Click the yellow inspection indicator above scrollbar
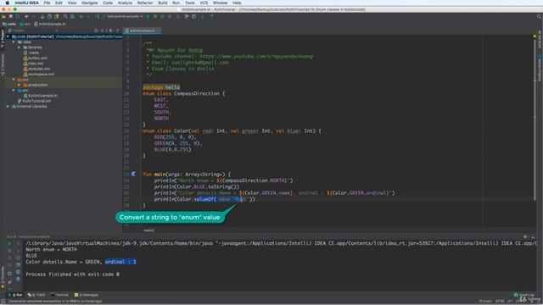This screenshot has height=305, width=543. coord(535,36)
